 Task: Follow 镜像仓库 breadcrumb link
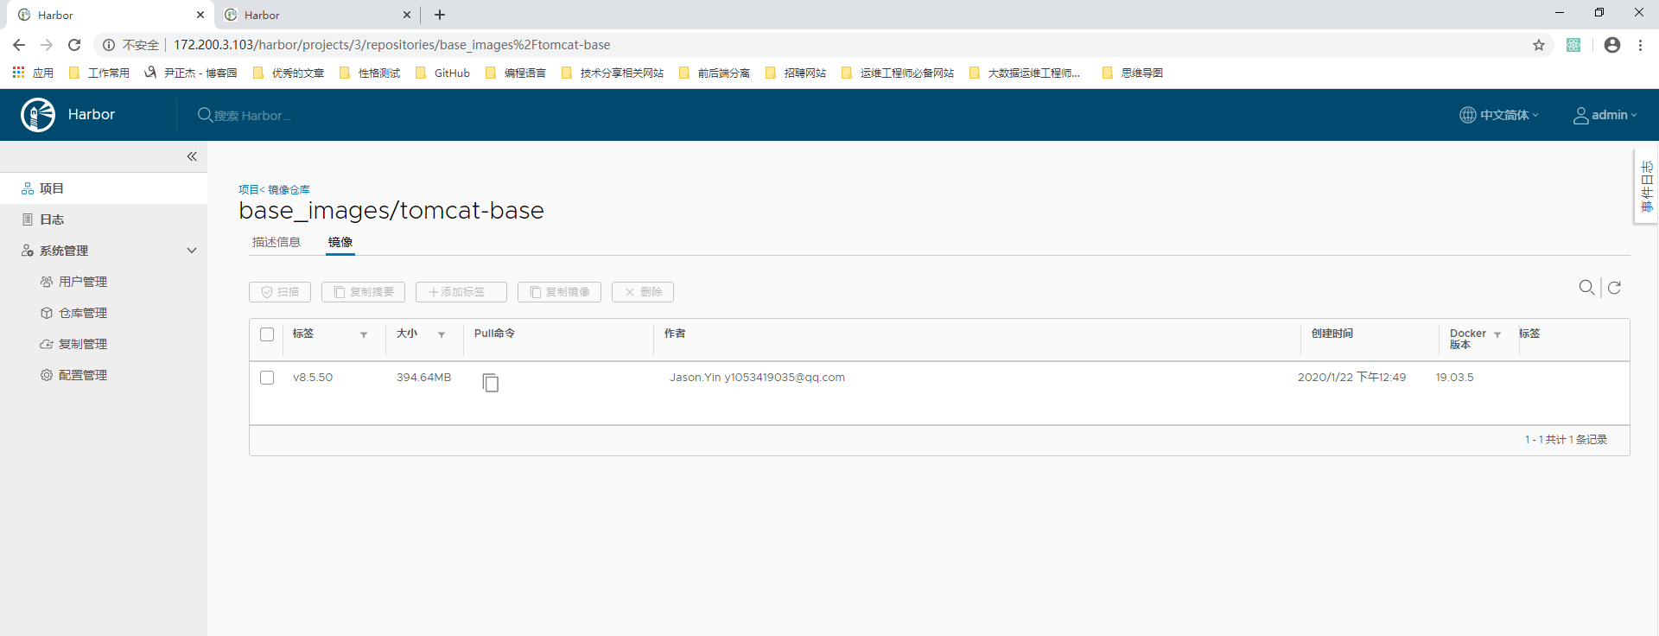[289, 189]
